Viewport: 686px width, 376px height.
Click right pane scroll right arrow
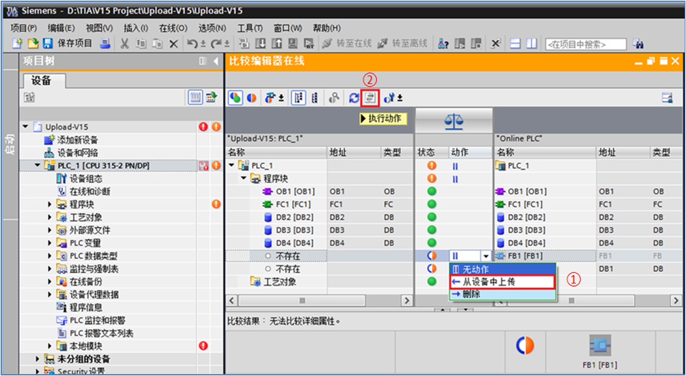click(x=676, y=300)
